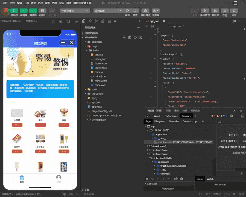This screenshot has height=197, width=246.
Task: Click the deactivate breakpoints icon
Action: pos(176,179)
